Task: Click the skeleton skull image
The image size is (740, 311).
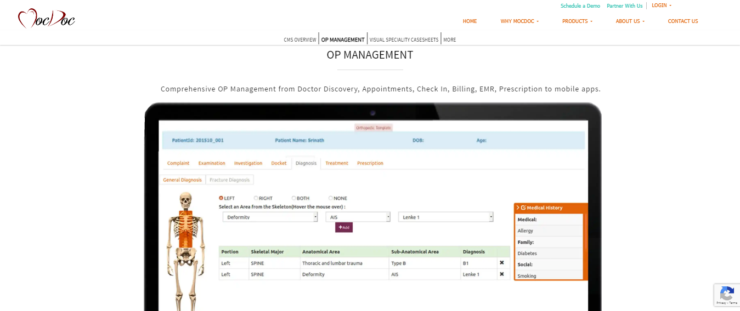Action: (x=186, y=200)
